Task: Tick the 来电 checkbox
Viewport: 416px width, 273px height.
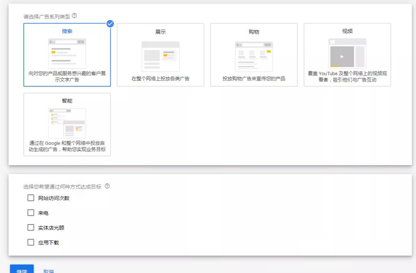Action: 31,213
